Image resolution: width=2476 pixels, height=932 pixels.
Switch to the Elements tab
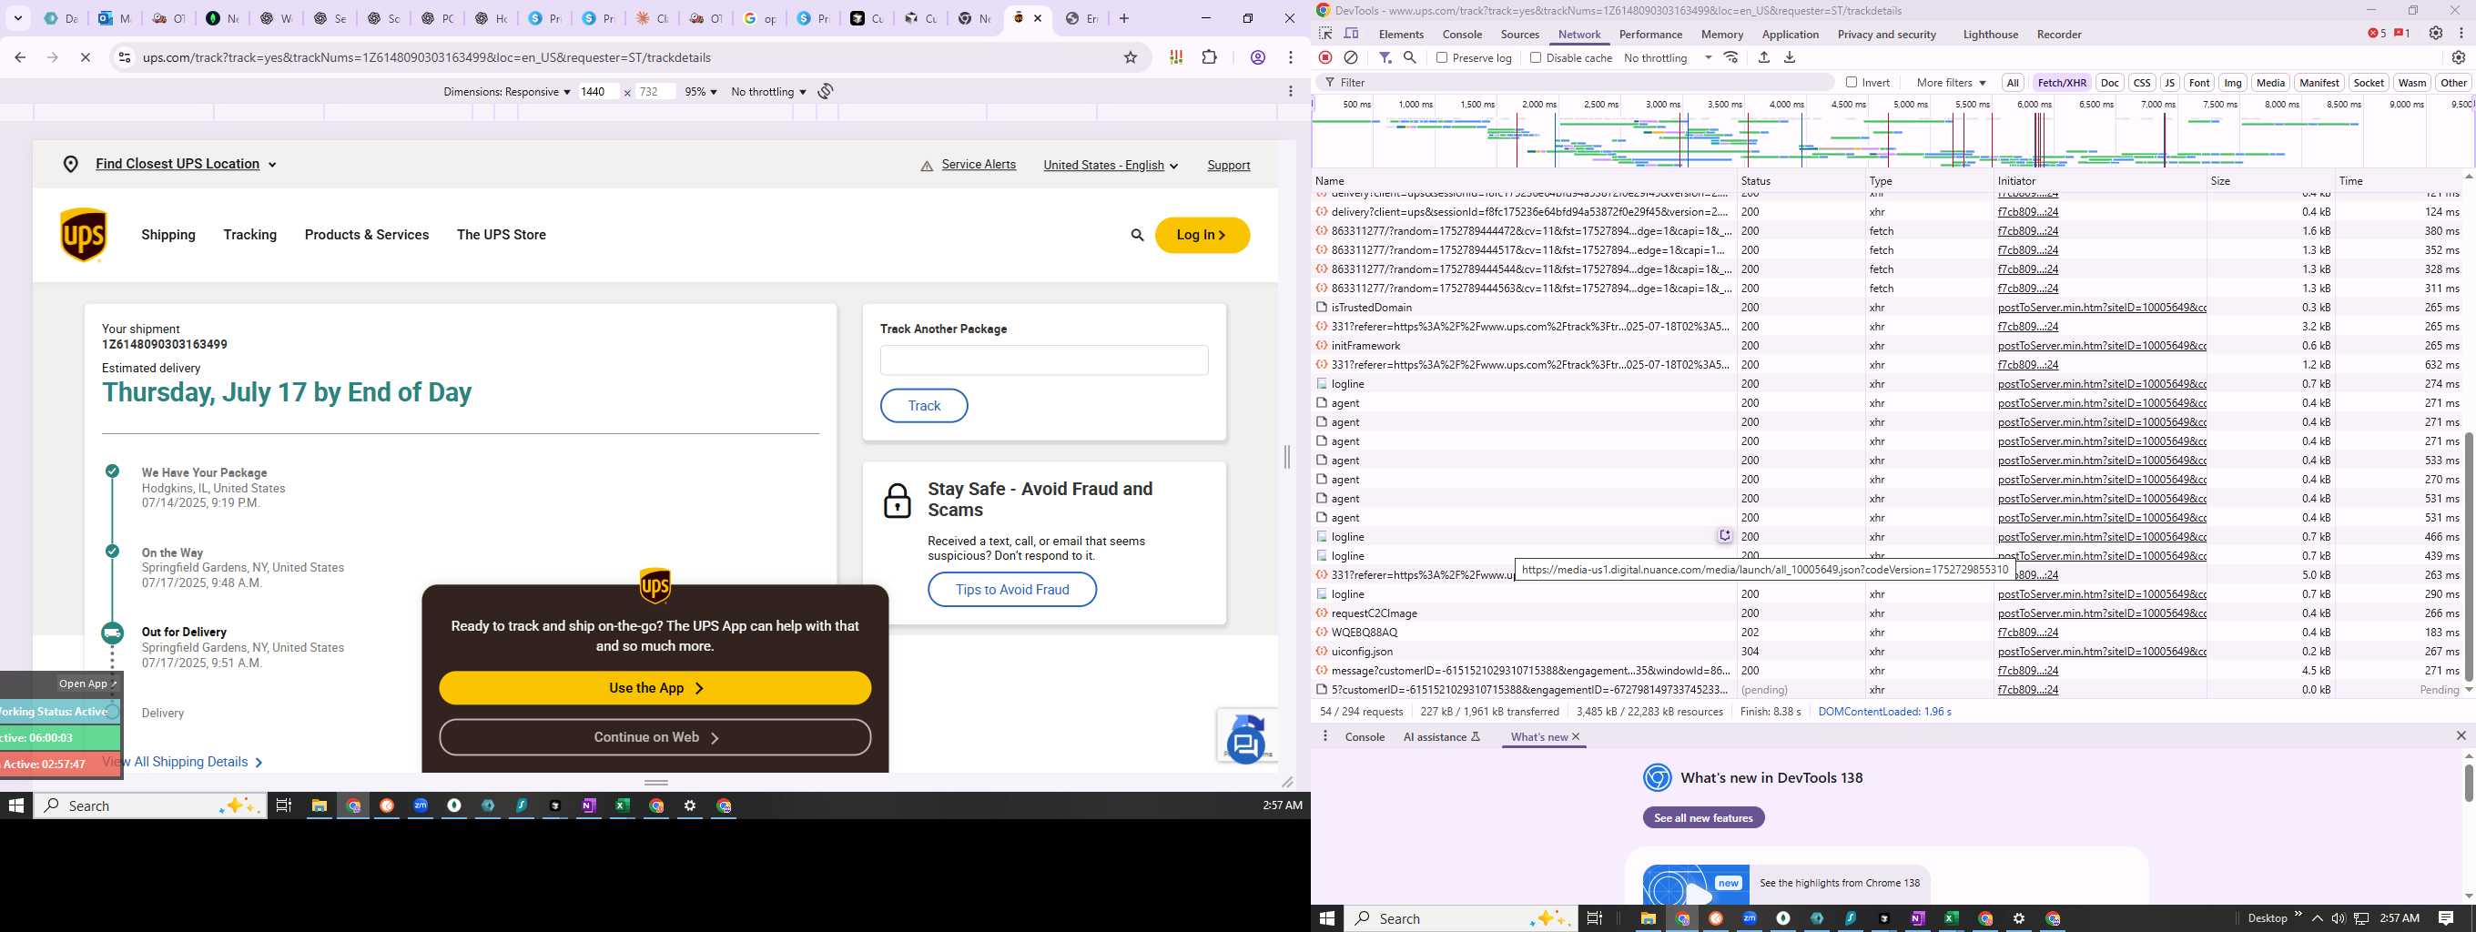tap(1400, 34)
